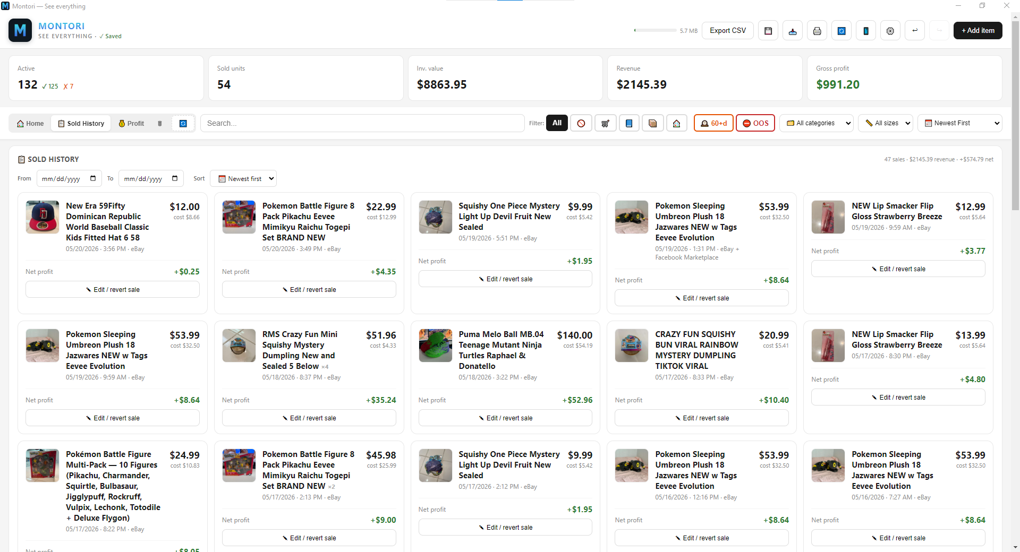The height and width of the screenshot is (552, 1020).
Task: Click the floppy disk save icon
Action: tap(768, 31)
